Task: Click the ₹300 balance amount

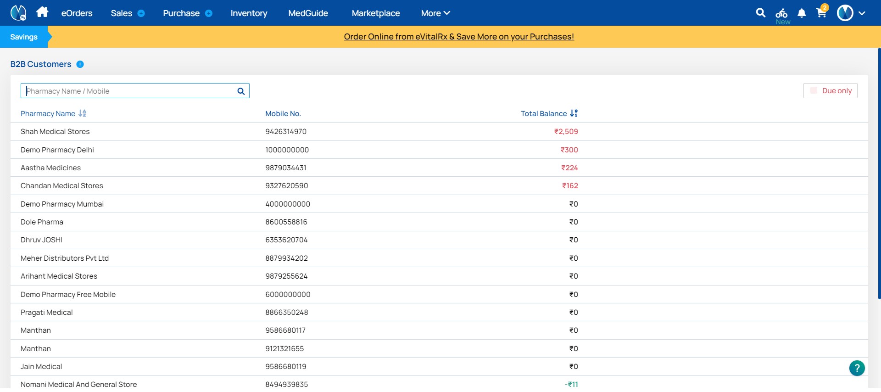Action: click(x=569, y=150)
